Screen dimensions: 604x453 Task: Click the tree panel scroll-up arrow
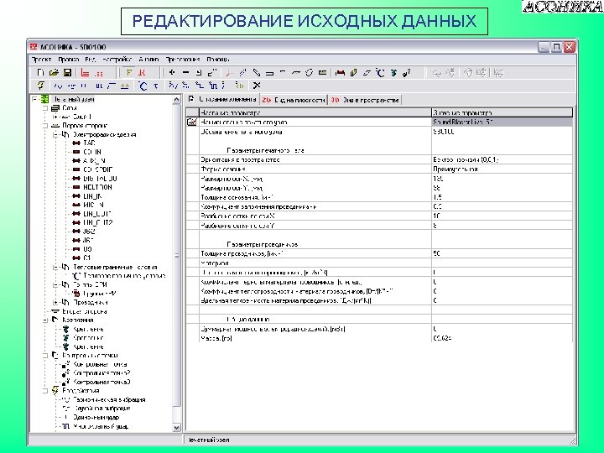[x=176, y=99]
